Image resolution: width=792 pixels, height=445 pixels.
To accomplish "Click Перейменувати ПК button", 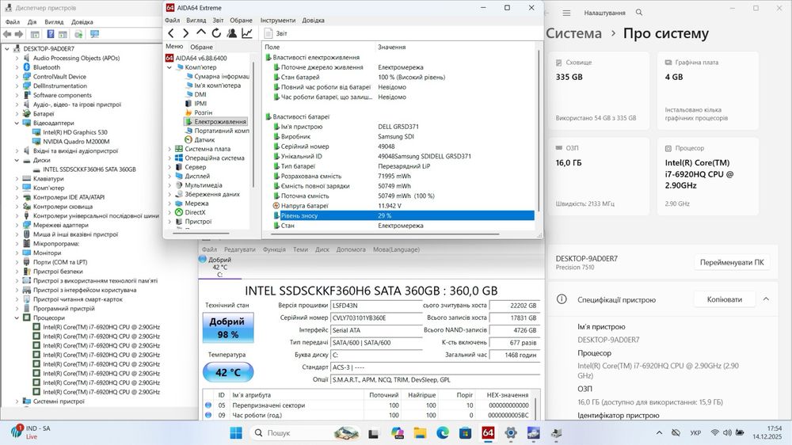I will [x=732, y=263].
